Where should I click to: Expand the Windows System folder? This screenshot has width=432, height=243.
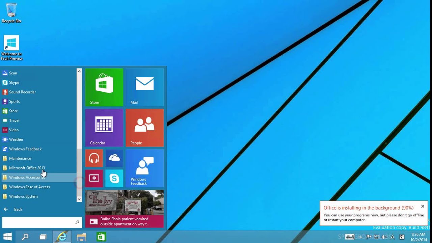[38, 196]
